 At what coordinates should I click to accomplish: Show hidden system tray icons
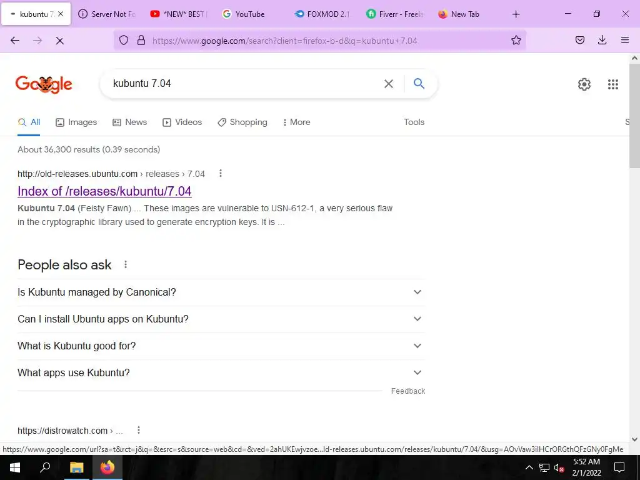click(529, 467)
